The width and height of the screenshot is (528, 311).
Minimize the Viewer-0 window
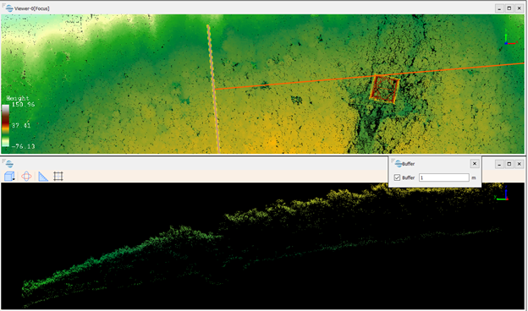click(x=499, y=8)
